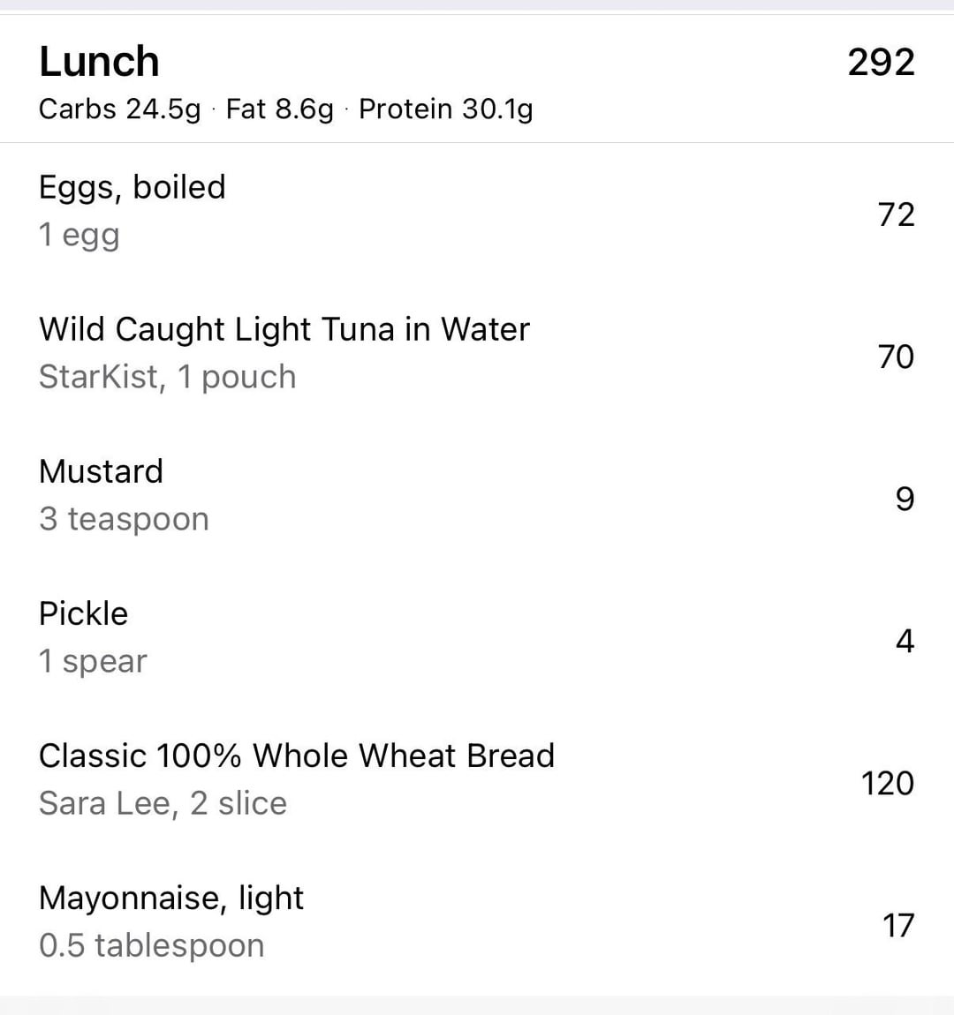This screenshot has width=954, height=1015.
Task: Tap the Sara Lee, 2 slice serving text
Action: click(163, 803)
